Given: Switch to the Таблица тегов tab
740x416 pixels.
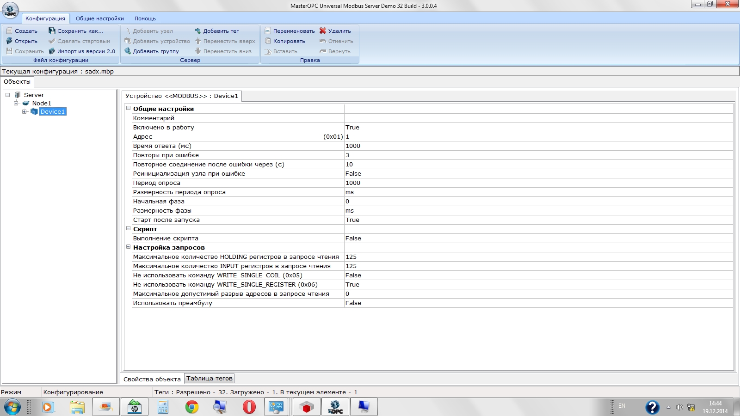Looking at the screenshot, I should [x=210, y=379].
